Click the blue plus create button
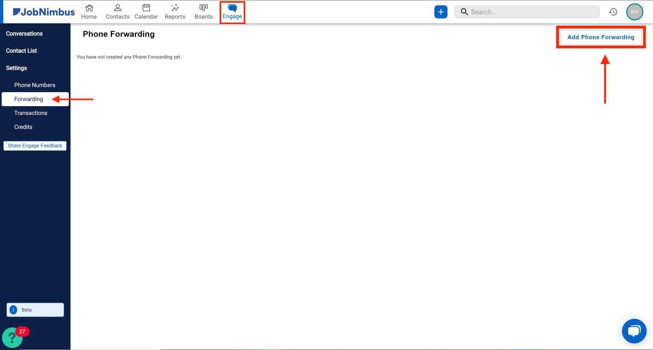 click(x=440, y=12)
